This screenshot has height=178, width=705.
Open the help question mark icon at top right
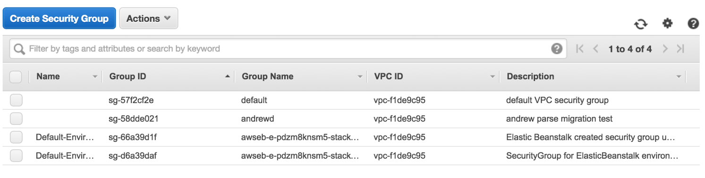[x=693, y=24]
